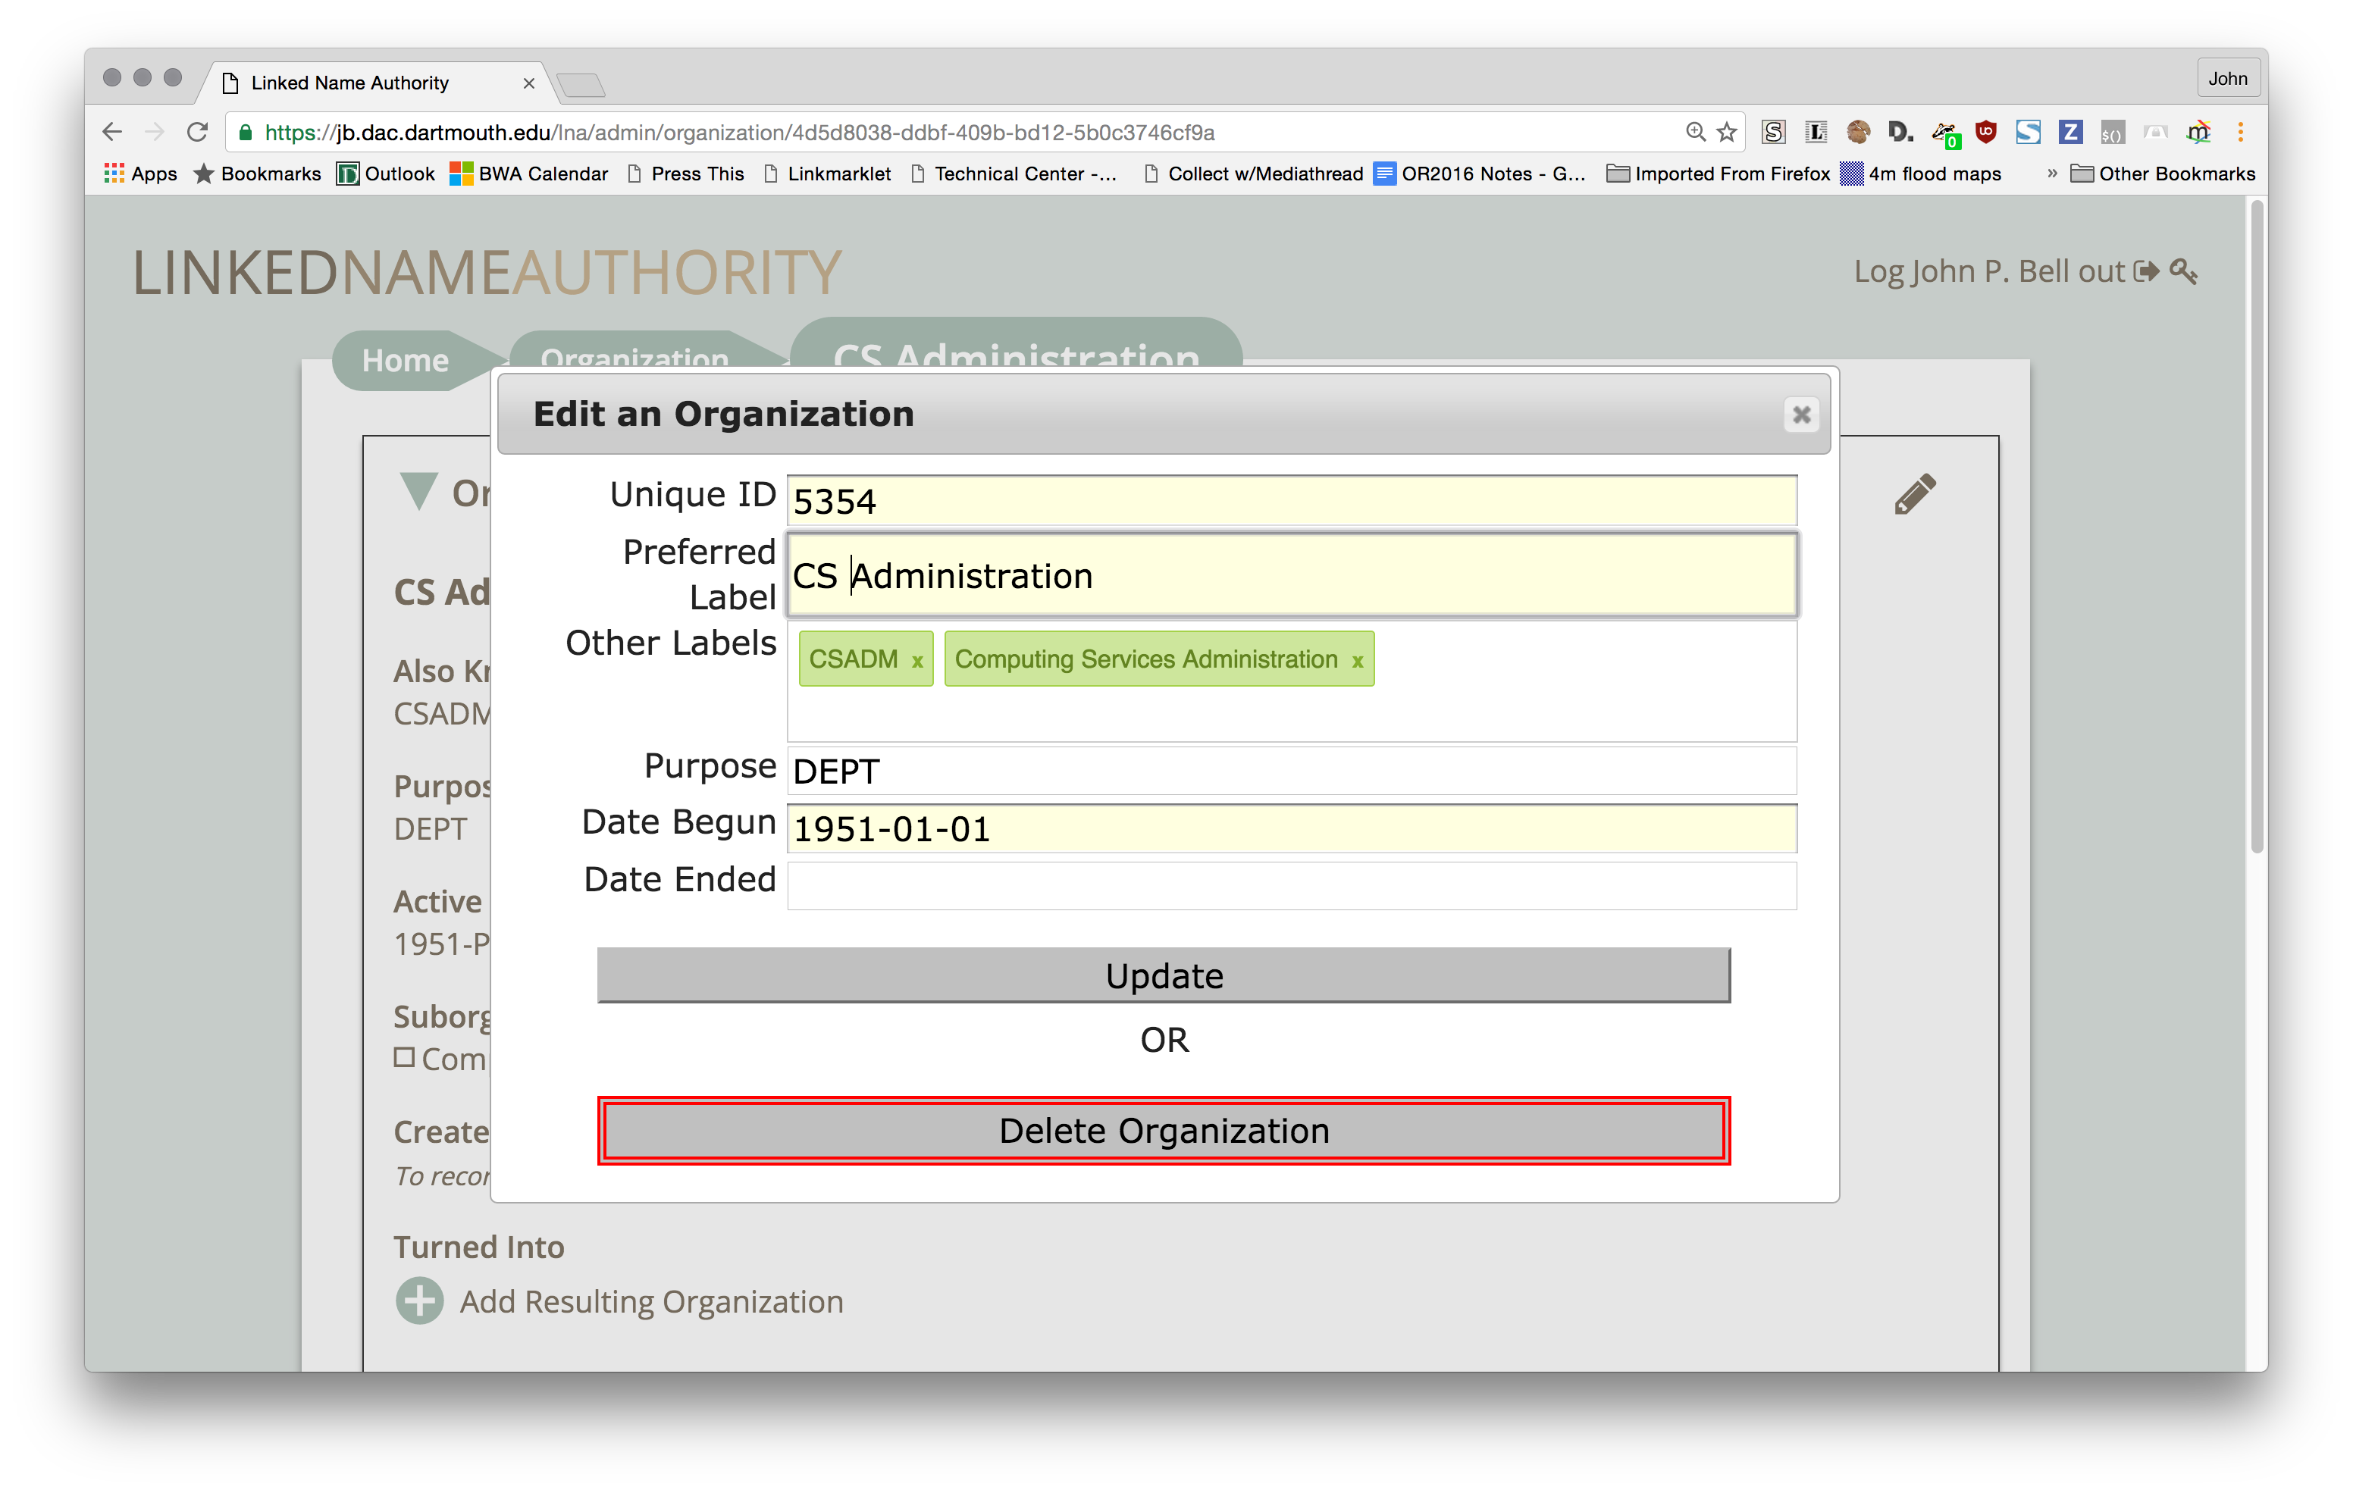Open the Press This bookmark

coord(686,174)
